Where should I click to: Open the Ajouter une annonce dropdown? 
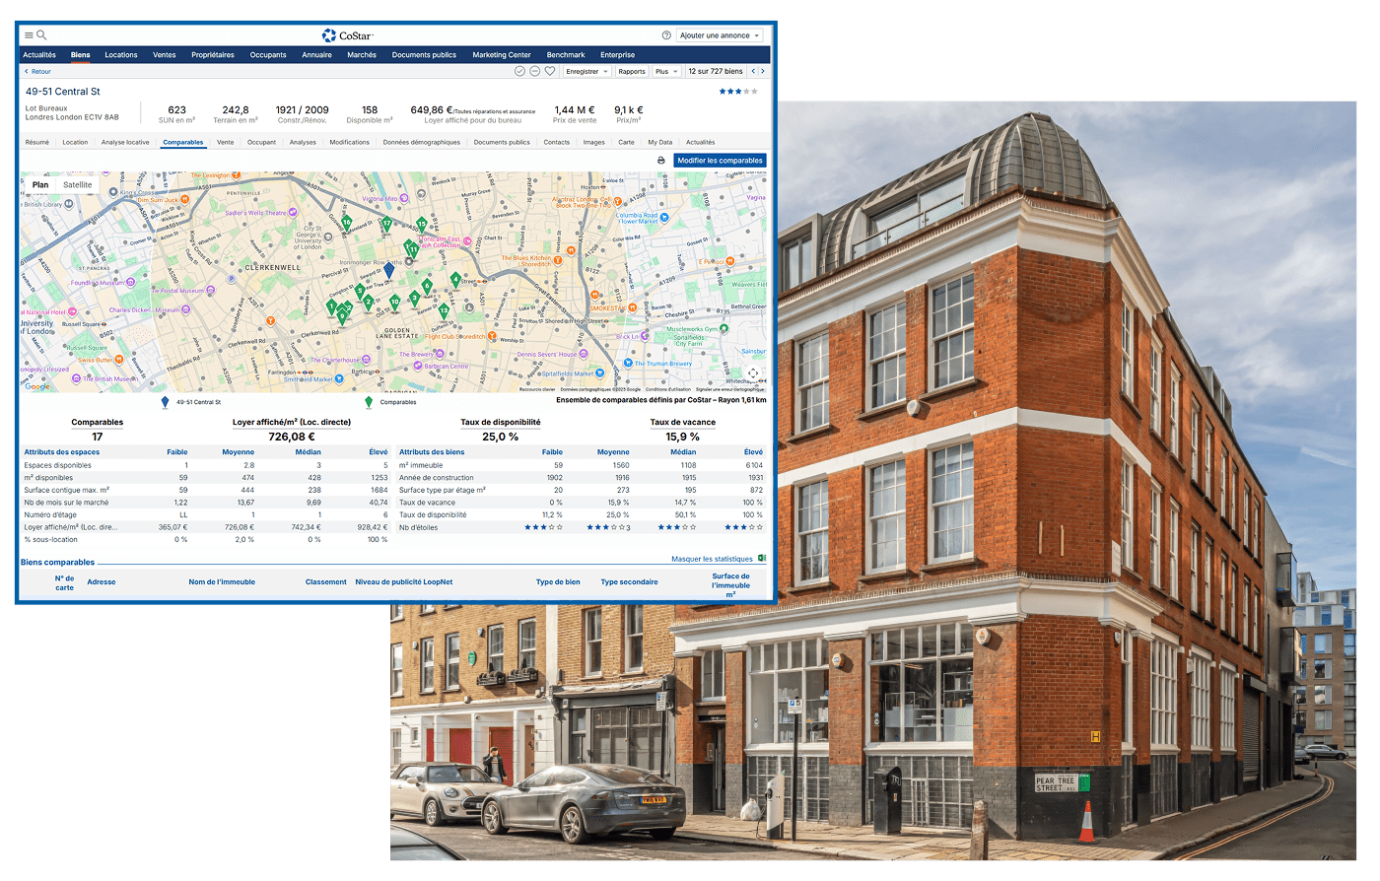720,35
